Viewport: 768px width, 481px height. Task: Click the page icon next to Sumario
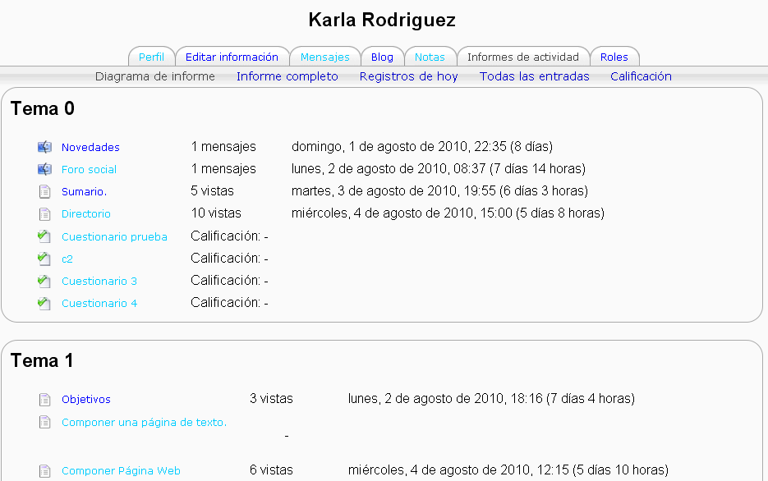(x=44, y=192)
